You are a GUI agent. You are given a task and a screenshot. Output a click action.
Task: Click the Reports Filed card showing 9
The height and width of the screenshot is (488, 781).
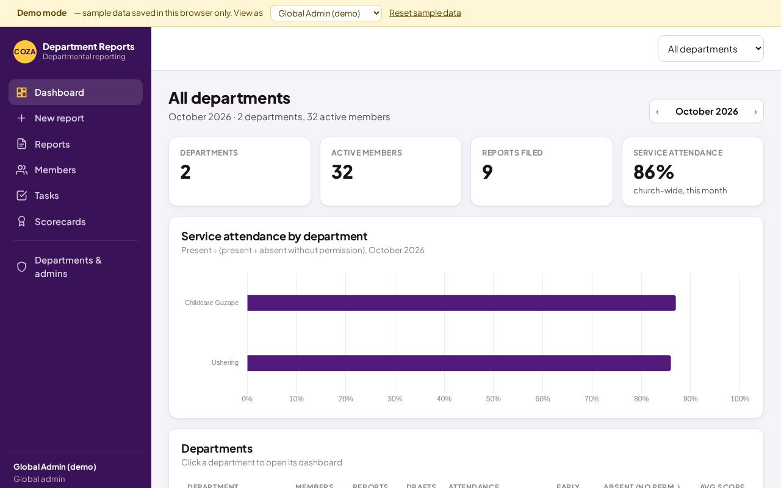click(542, 171)
